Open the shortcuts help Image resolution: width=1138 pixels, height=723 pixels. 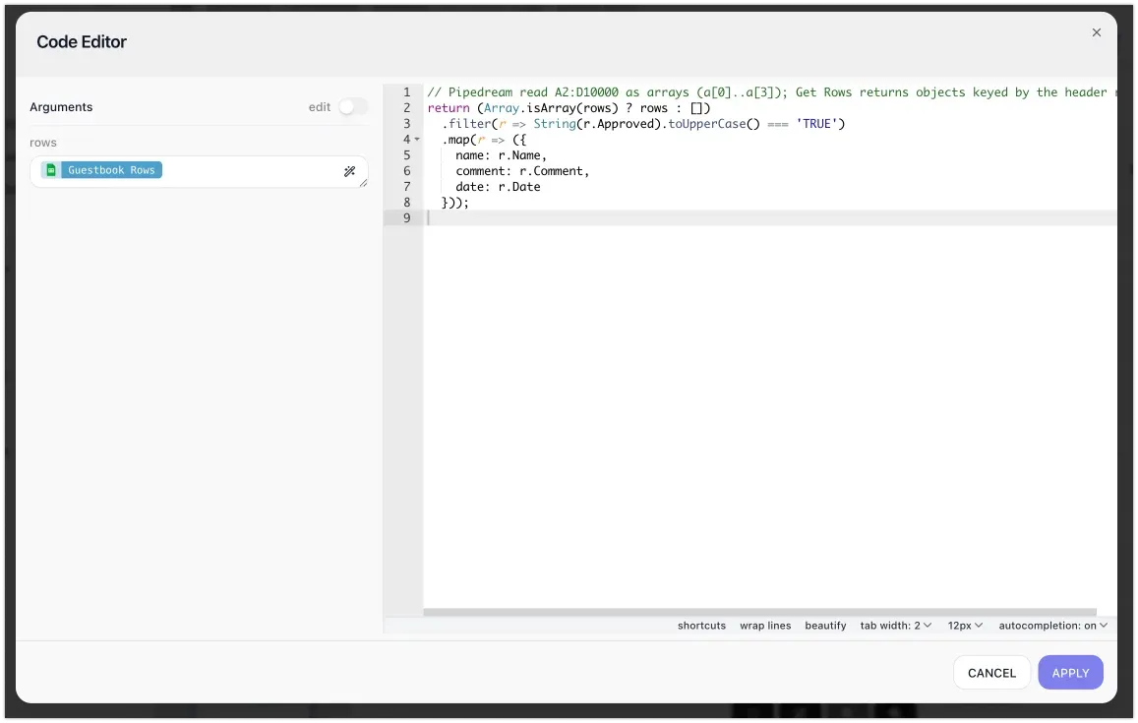click(x=701, y=626)
